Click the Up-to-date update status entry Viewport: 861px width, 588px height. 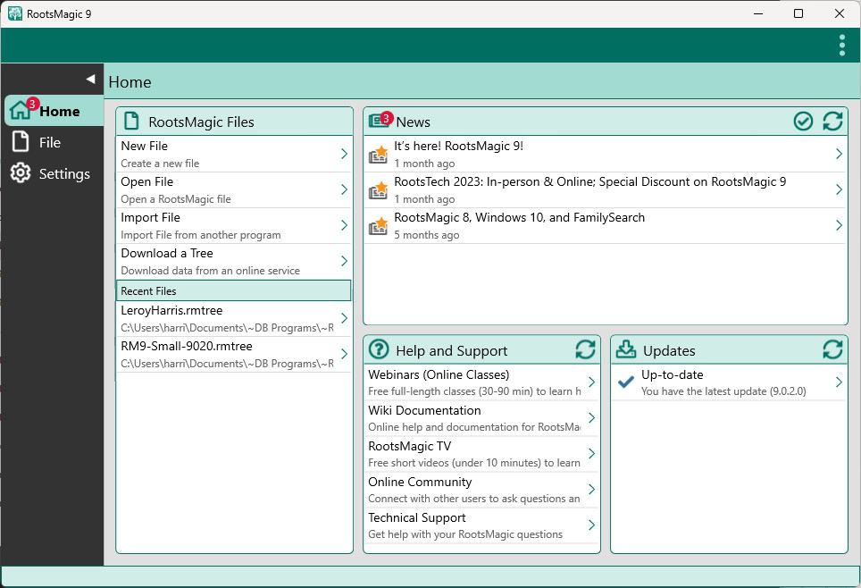(x=723, y=382)
